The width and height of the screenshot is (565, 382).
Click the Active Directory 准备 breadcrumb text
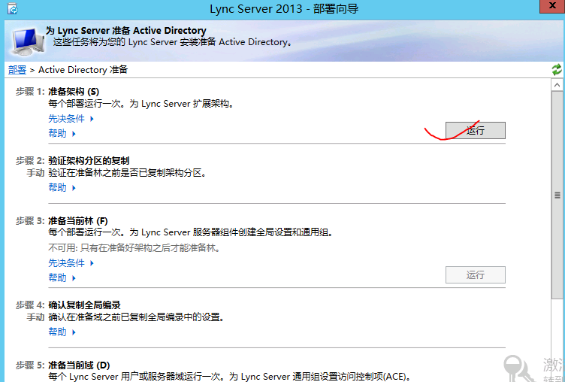click(83, 70)
